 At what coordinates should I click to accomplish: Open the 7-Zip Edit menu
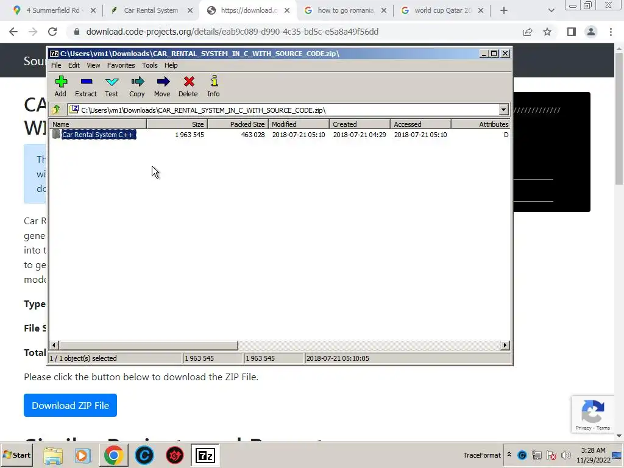coord(74,65)
